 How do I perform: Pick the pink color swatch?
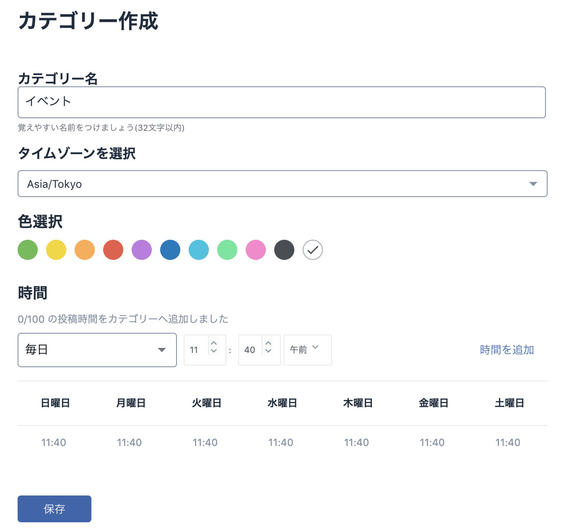click(256, 250)
